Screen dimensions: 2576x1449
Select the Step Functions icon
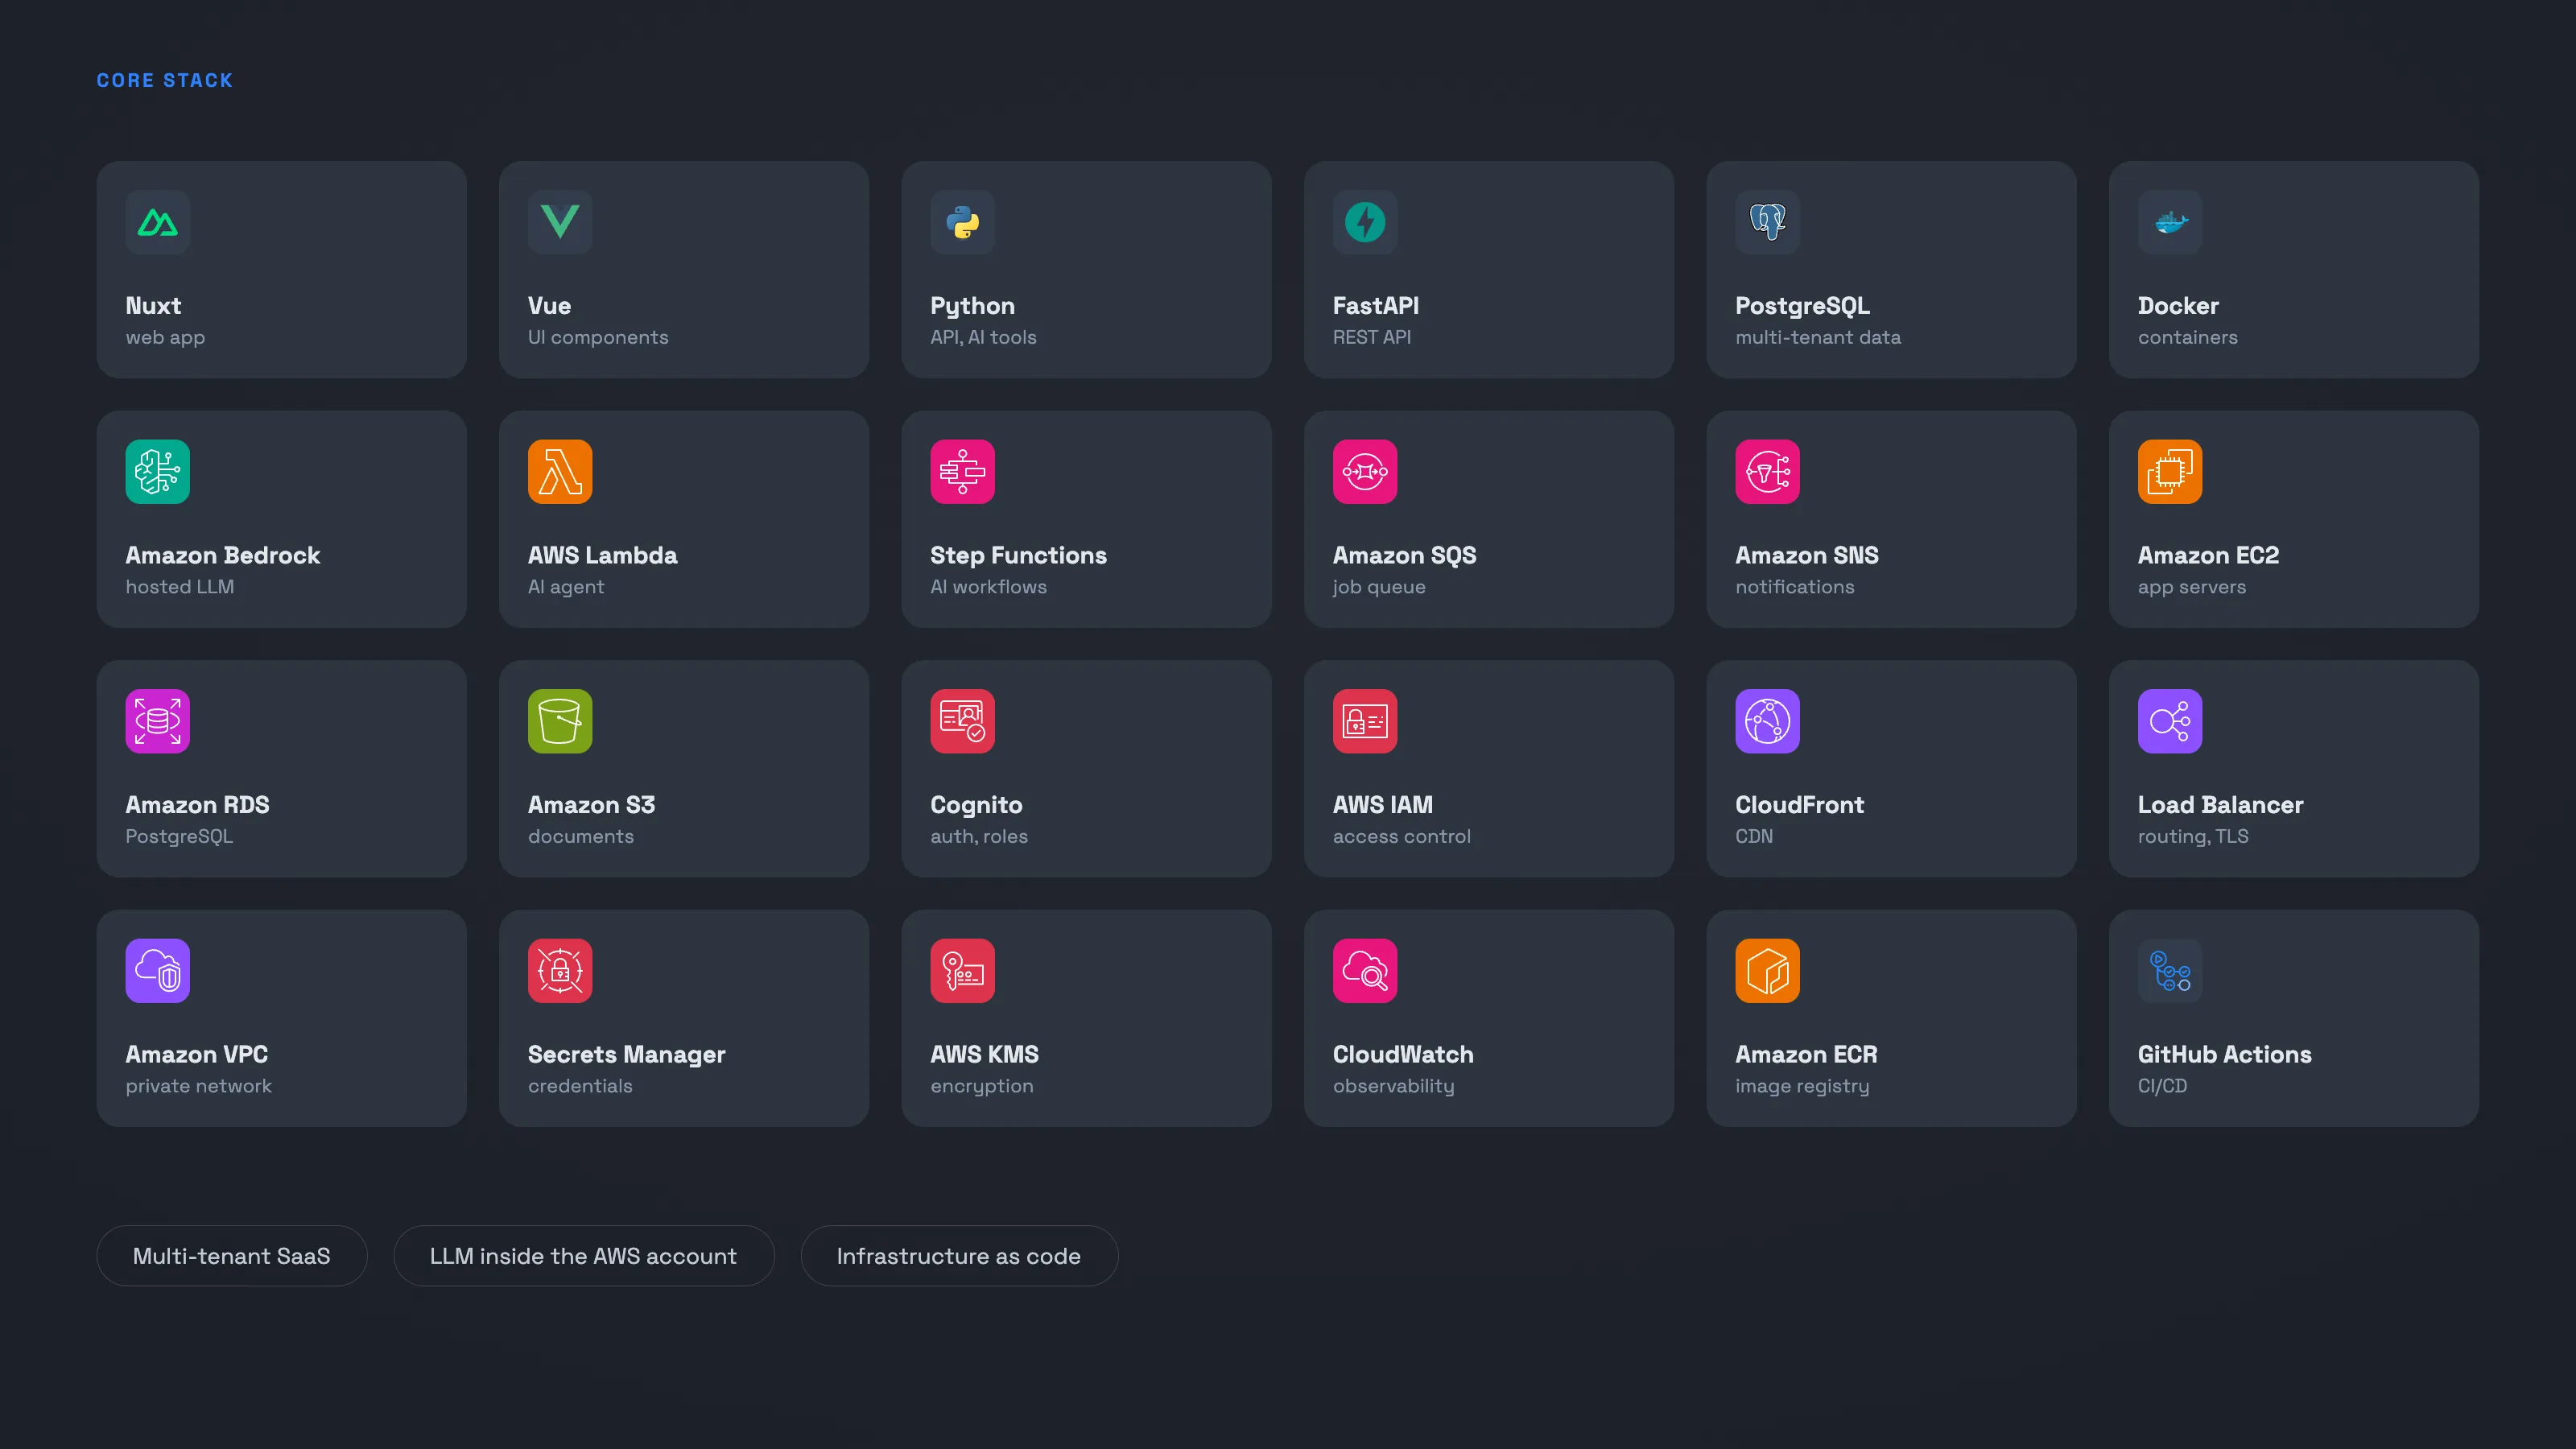coord(962,472)
